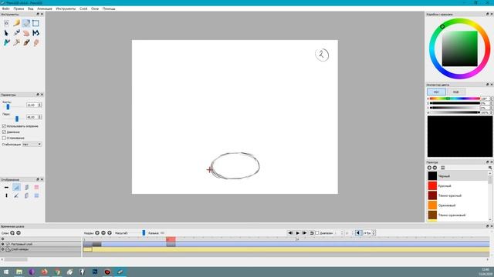Remove a color from the palette
494x277 pixels.
click(x=435, y=168)
